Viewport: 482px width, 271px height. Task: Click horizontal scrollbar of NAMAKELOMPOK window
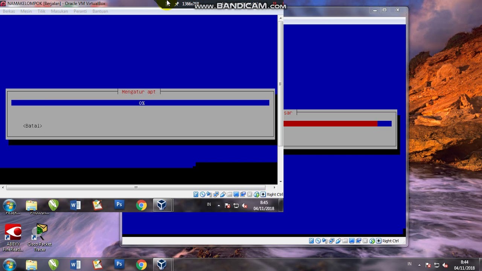coord(136,187)
